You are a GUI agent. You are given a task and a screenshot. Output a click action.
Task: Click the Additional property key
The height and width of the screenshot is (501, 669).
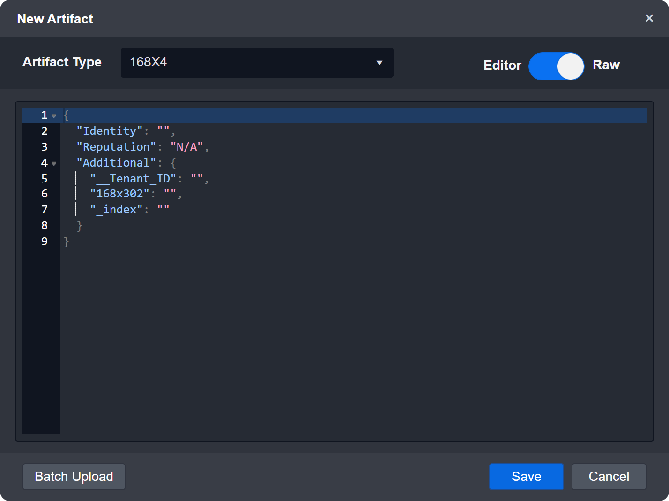pos(116,162)
